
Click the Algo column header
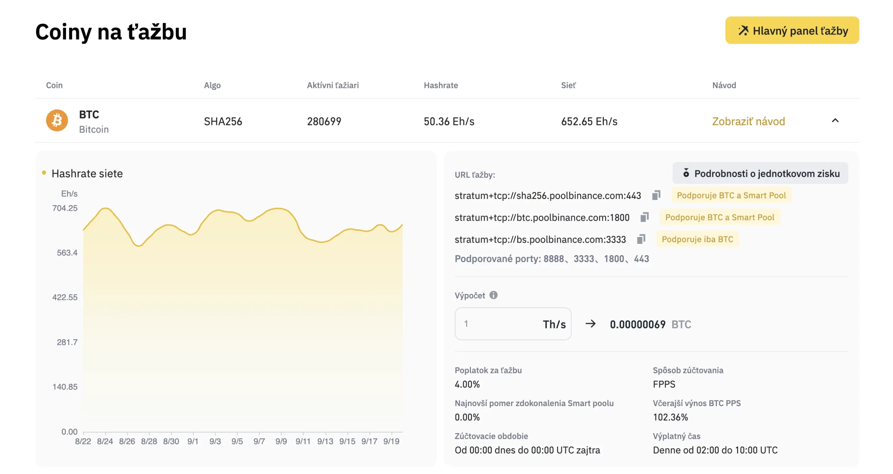pos(212,85)
